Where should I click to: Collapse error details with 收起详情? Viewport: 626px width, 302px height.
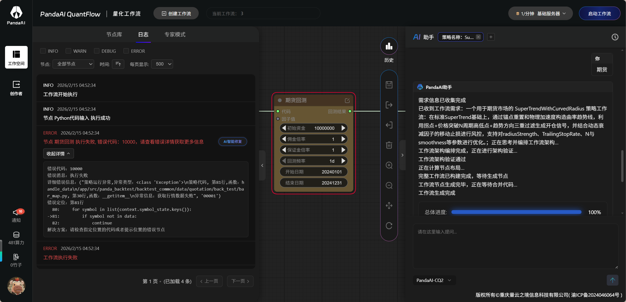(x=58, y=154)
